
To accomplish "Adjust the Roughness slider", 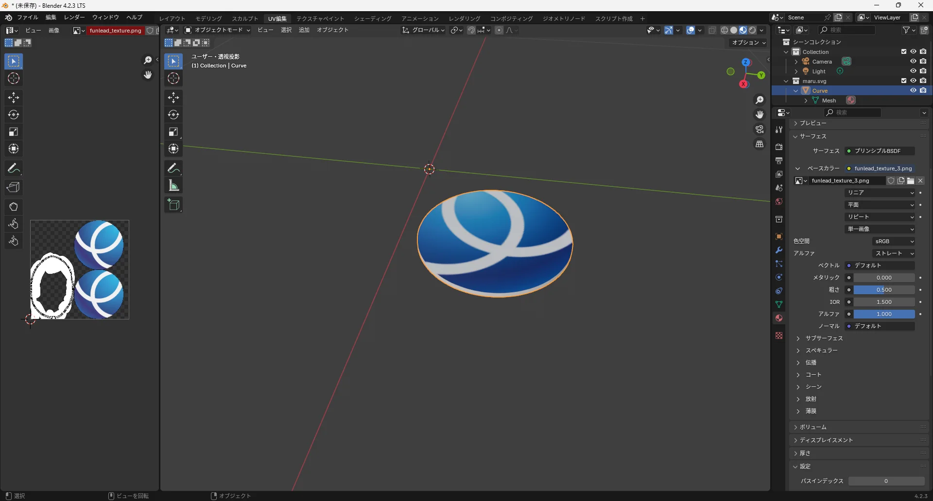I will pyautogui.click(x=884, y=290).
